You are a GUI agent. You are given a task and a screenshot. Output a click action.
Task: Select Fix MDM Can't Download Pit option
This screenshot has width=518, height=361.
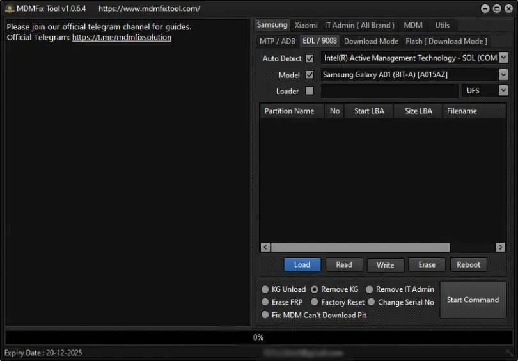coord(265,315)
